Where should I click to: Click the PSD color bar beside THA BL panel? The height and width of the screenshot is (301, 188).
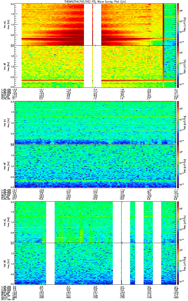[178, 24]
